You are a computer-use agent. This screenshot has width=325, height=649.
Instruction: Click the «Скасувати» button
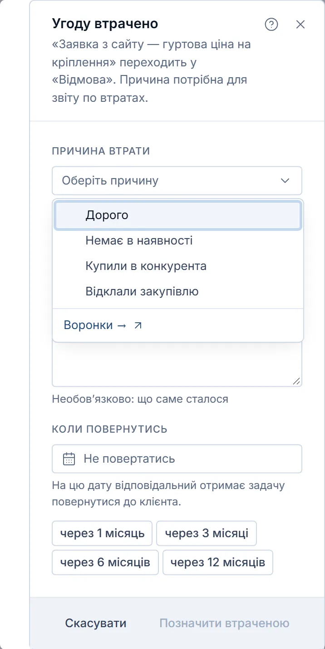pyautogui.click(x=96, y=623)
